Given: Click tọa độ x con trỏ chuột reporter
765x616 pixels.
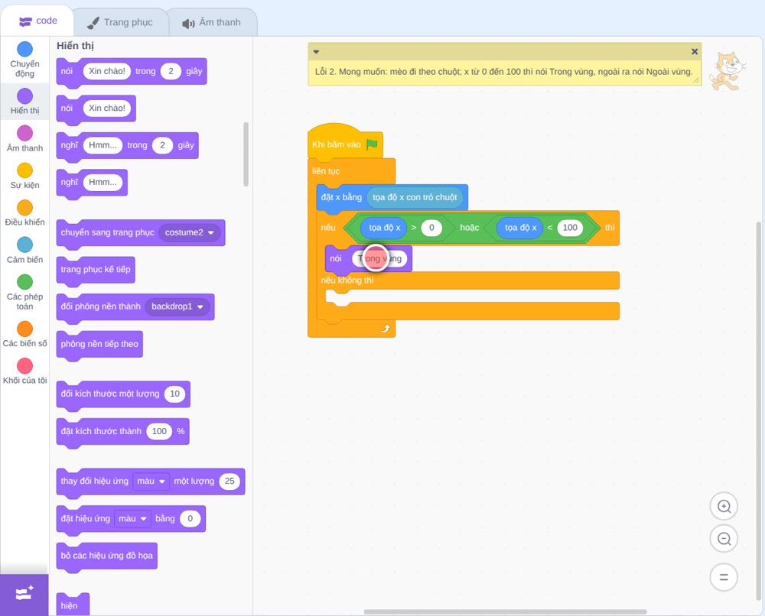Looking at the screenshot, I should 415,197.
